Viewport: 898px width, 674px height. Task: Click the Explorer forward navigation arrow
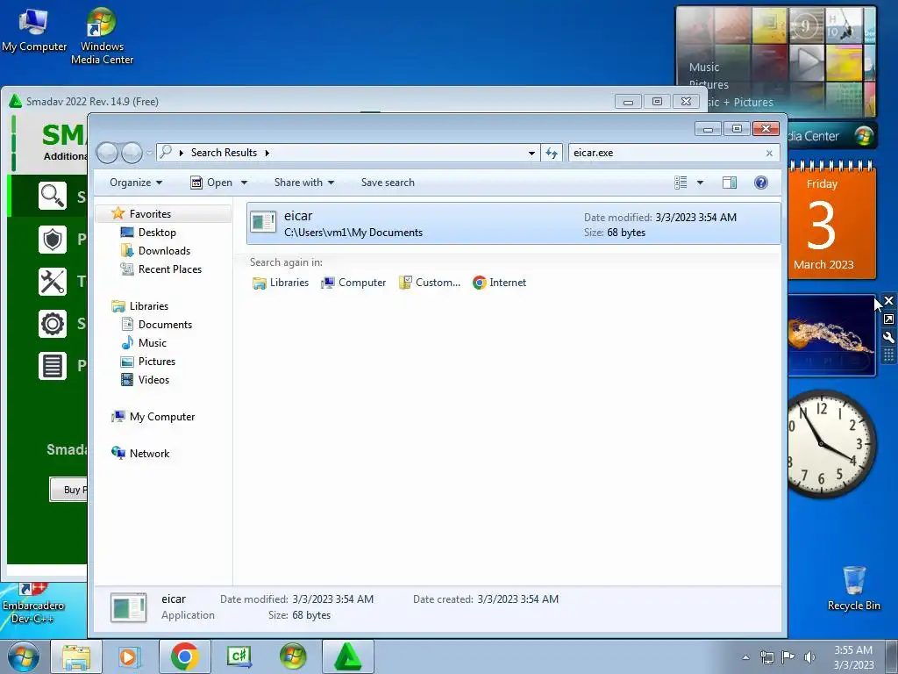132,153
